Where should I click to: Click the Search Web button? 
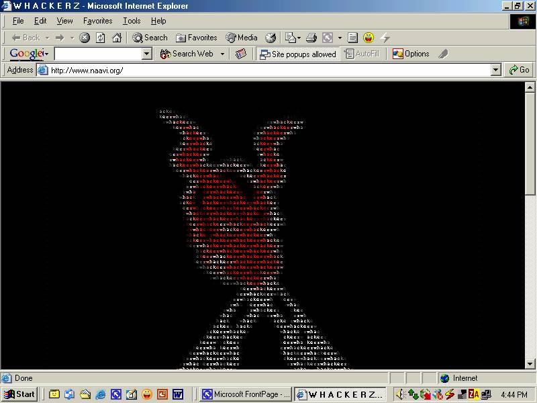click(187, 54)
